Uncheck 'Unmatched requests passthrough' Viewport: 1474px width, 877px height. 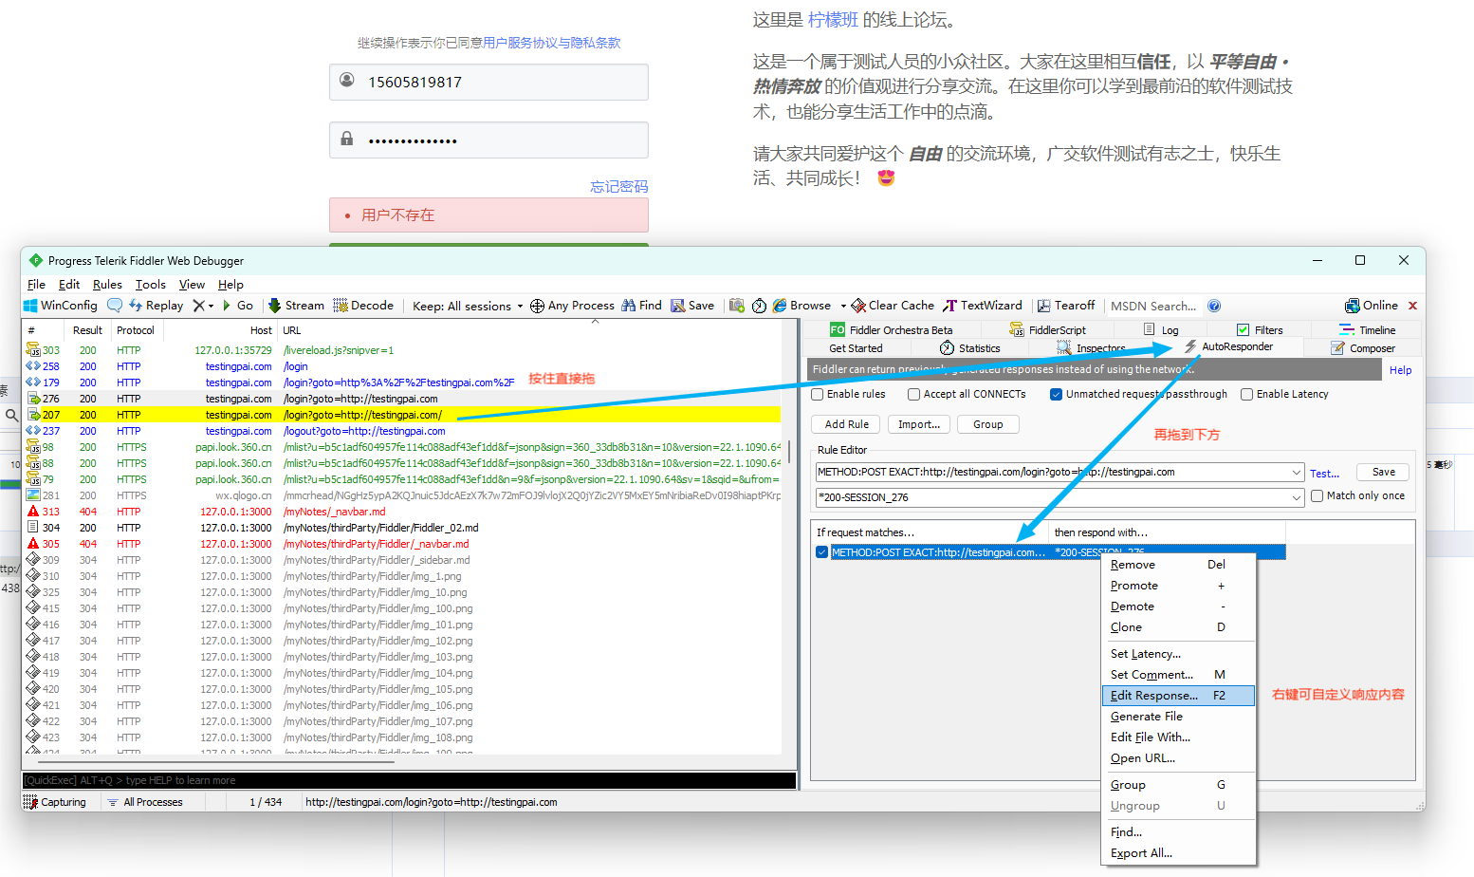[x=1056, y=394]
